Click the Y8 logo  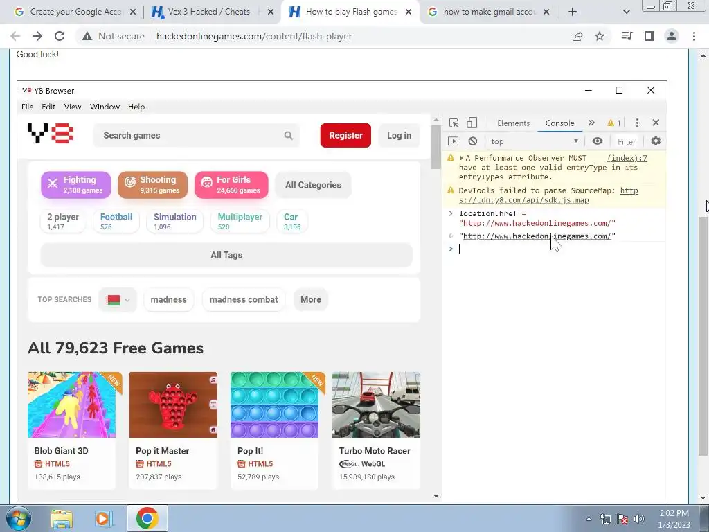[50, 134]
